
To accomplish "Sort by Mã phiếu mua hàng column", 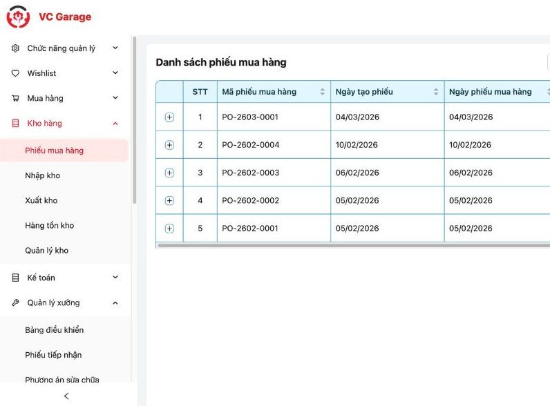I will (322, 92).
